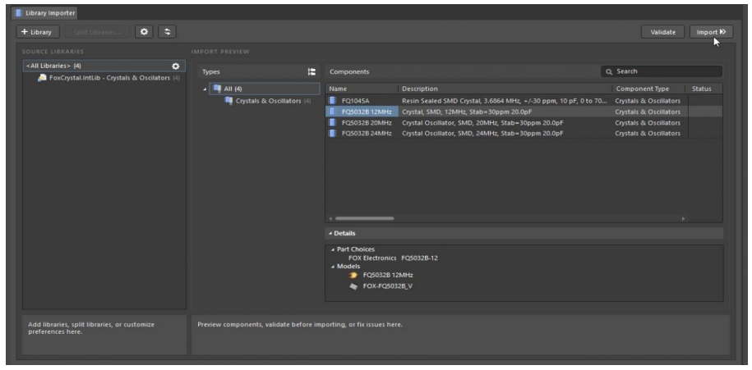
Task: Click the Validate button
Action: [662, 32]
